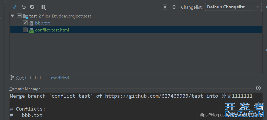Viewport: 267px width, 120px height.
Task: Click the Rollback undo icon
Action: coord(23,7)
